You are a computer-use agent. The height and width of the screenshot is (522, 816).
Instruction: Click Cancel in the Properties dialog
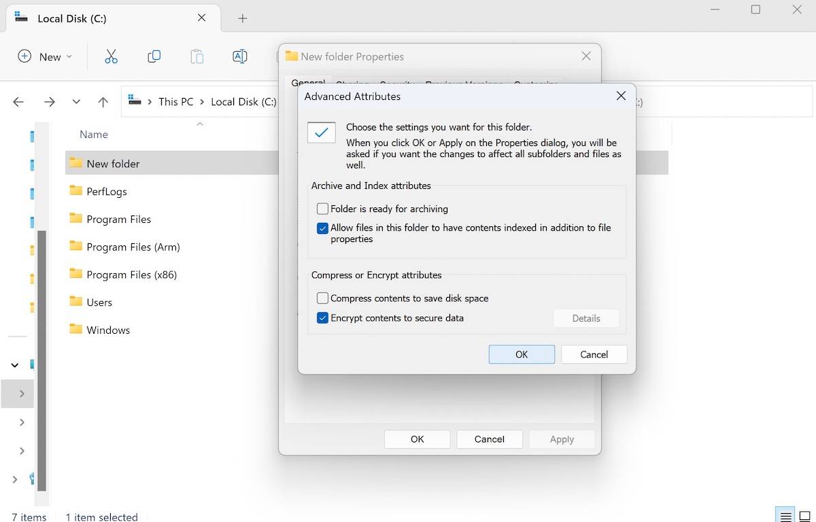click(x=490, y=439)
